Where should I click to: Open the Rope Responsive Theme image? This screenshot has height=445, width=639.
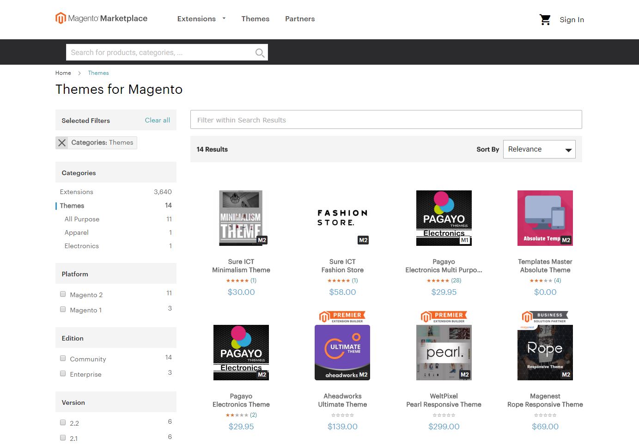click(x=545, y=353)
